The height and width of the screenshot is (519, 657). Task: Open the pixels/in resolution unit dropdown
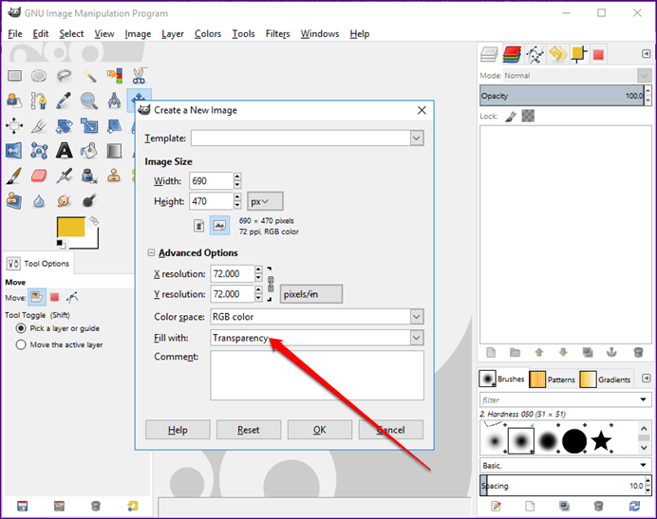coord(310,294)
